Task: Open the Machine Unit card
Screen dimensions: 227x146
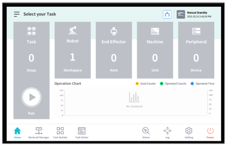Action: click(155, 50)
